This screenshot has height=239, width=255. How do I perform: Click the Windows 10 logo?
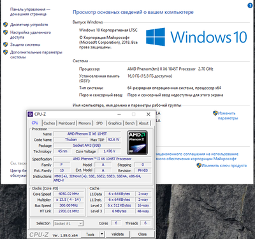[196, 37]
